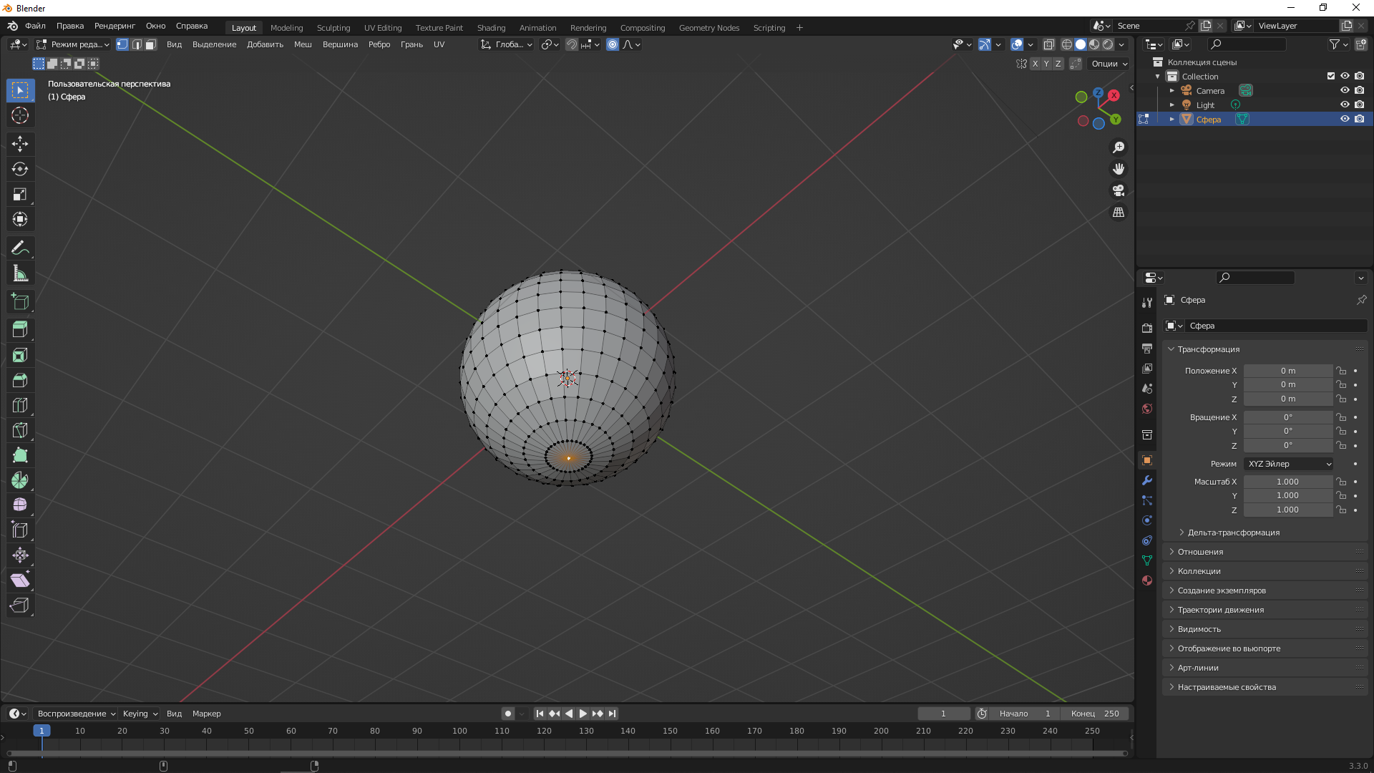Open the Режим реда... mode dropdown
This screenshot has height=773, width=1374.
point(73,44)
